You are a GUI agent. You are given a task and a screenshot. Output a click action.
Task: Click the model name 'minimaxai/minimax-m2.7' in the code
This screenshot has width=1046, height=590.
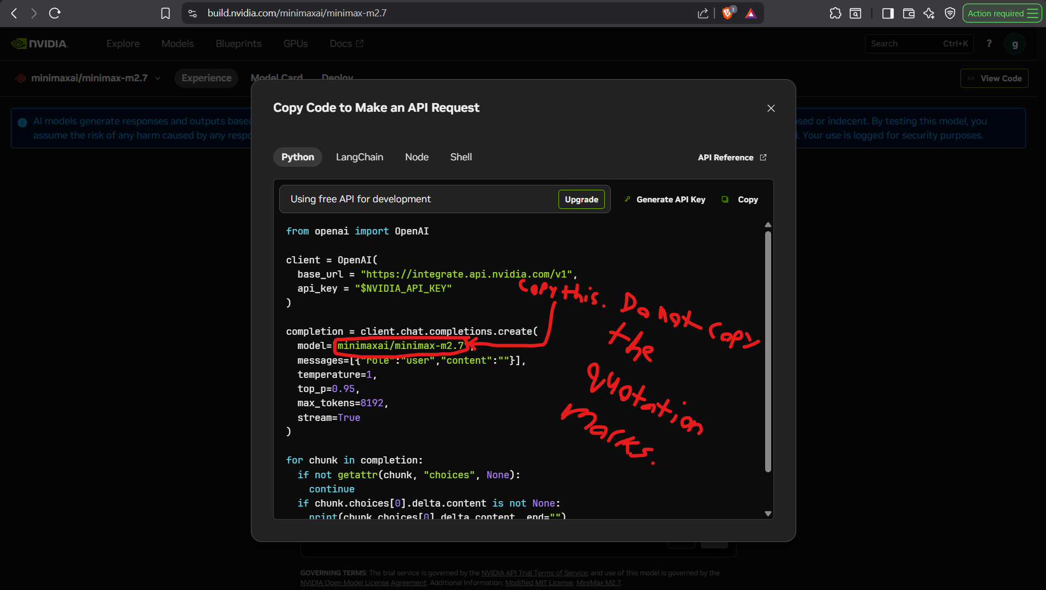[x=400, y=346]
